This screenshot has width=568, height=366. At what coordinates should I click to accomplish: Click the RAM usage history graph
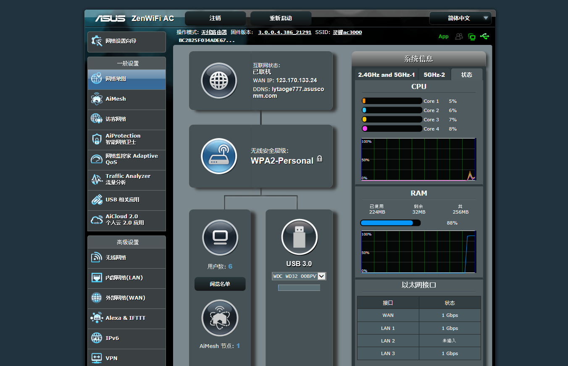(418, 252)
